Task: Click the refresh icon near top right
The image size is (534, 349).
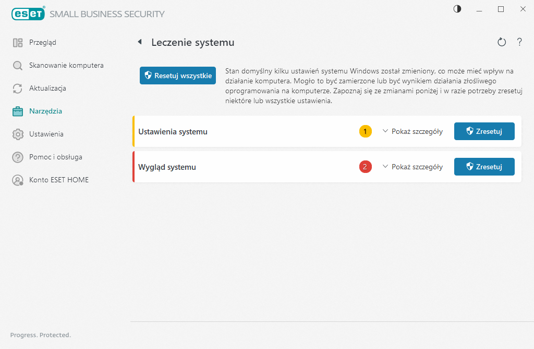Action: pos(502,42)
